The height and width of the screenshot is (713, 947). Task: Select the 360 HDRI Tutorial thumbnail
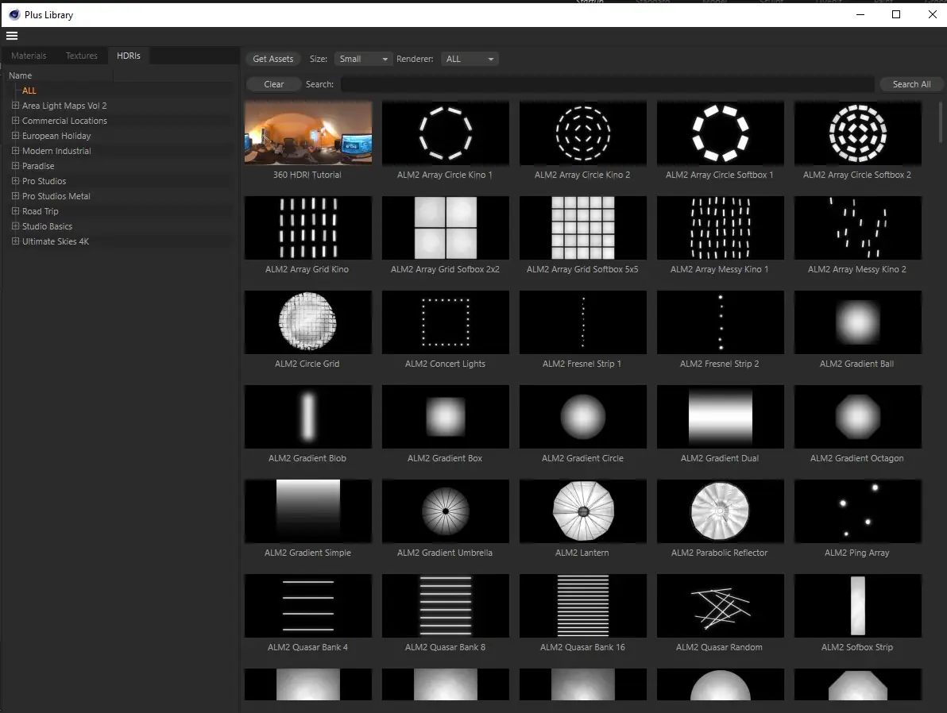point(308,133)
